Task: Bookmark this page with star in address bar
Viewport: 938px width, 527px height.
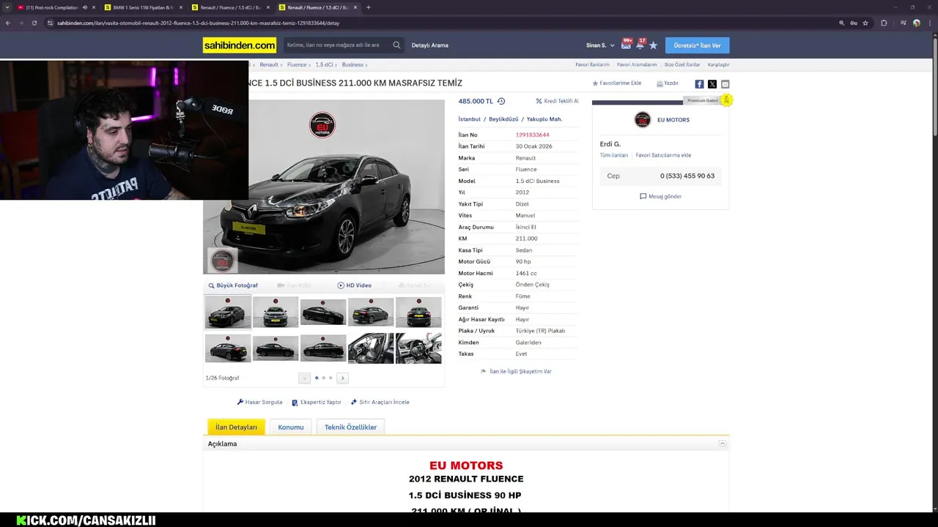Action: tap(865, 23)
